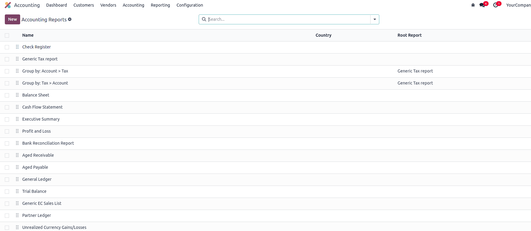
Task: Open the activities clock icon
Action: [x=495, y=5]
